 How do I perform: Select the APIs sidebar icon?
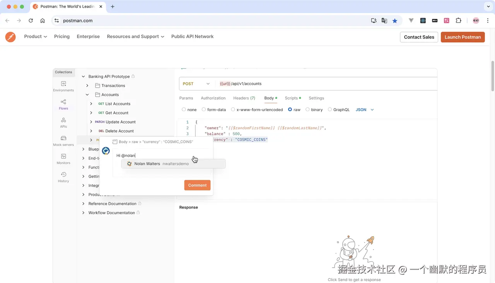click(x=63, y=123)
